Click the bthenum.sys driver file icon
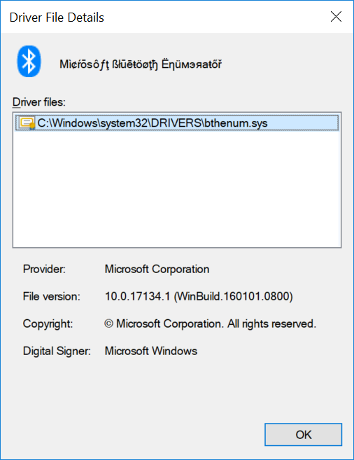The width and height of the screenshot is (354, 460). tap(27, 123)
